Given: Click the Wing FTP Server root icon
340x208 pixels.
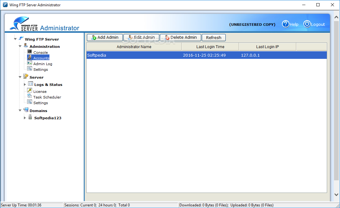Looking at the screenshot, I should pos(21,38).
